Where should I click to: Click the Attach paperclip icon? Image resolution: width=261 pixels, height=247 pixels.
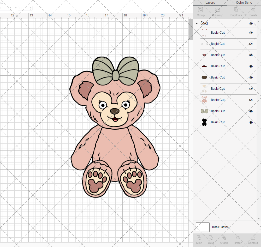[224, 238]
